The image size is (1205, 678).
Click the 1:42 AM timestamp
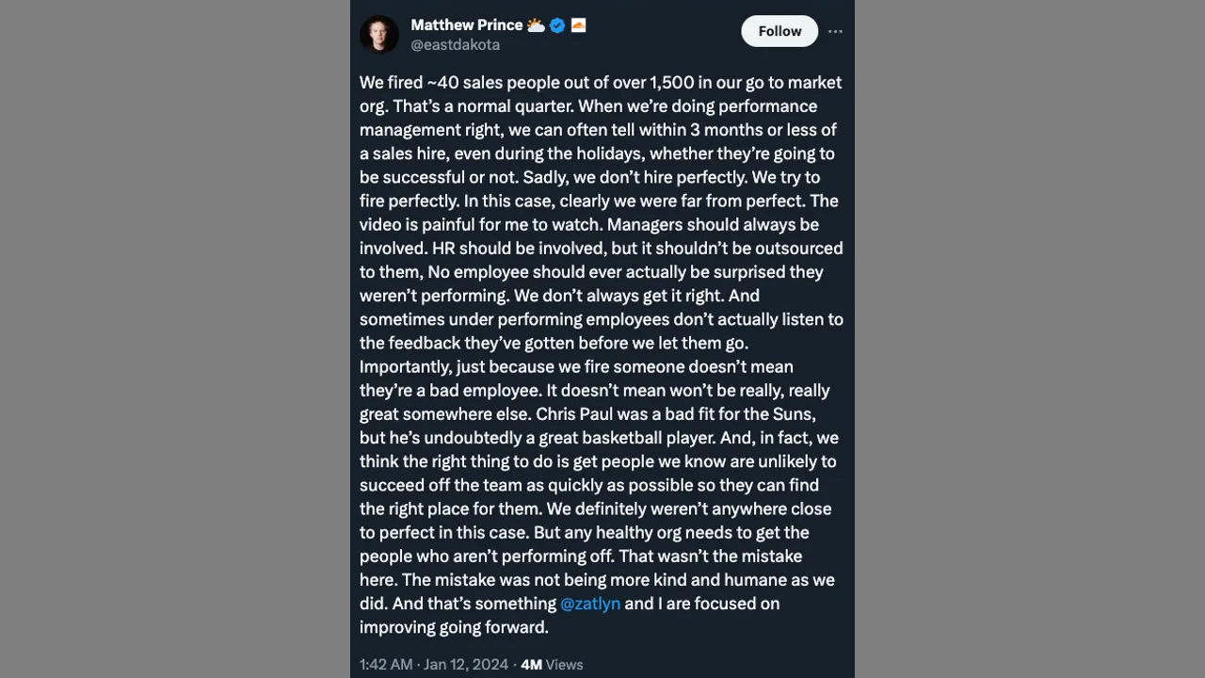point(386,665)
